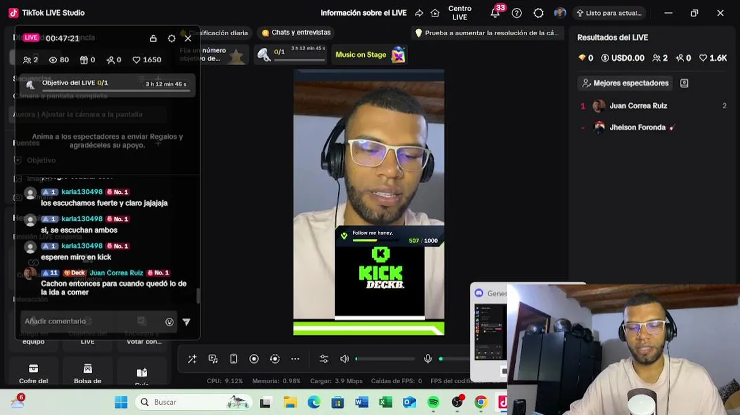Open Información sobre el LIVE
Viewport: 740px width, 415px height.
click(364, 13)
